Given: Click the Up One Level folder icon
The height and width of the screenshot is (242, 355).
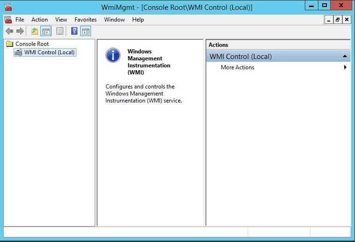Looking at the screenshot, I should click(35, 31).
